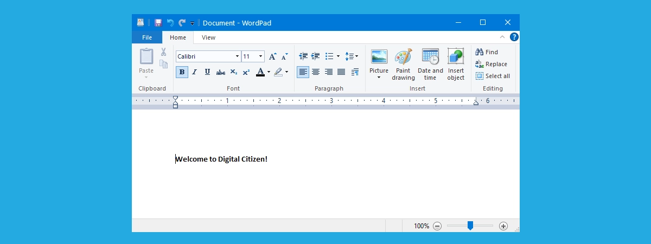Click Select all
The width and height of the screenshot is (651, 244).
click(493, 76)
